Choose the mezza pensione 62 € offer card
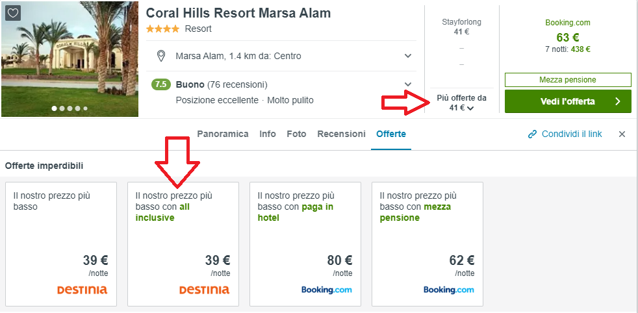Viewport: 638px width, 313px height. pos(427,244)
